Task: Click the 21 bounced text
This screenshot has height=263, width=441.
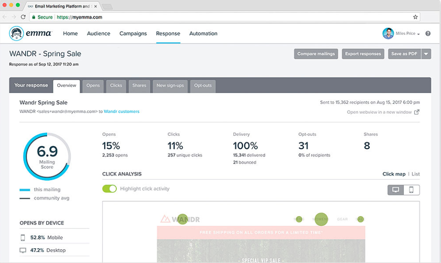Action: pyautogui.click(x=245, y=162)
